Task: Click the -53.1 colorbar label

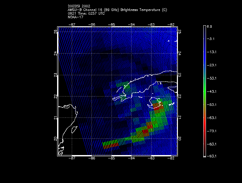Action: click(x=211, y=105)
